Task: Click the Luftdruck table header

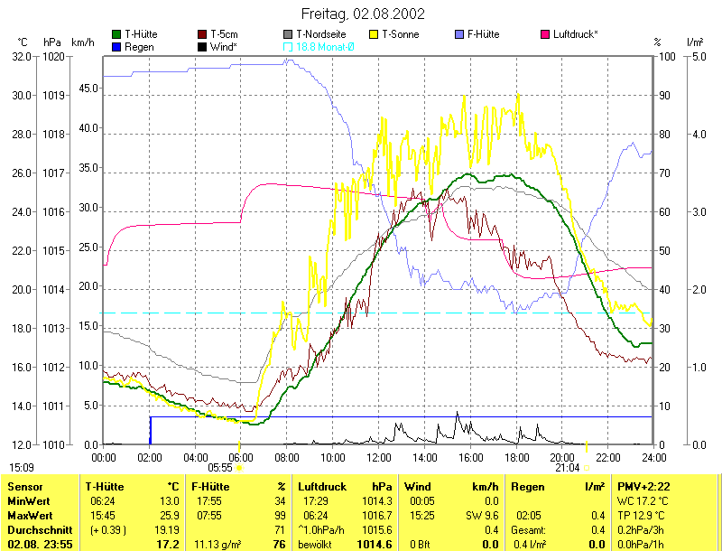Action: [x=320, y=486]
